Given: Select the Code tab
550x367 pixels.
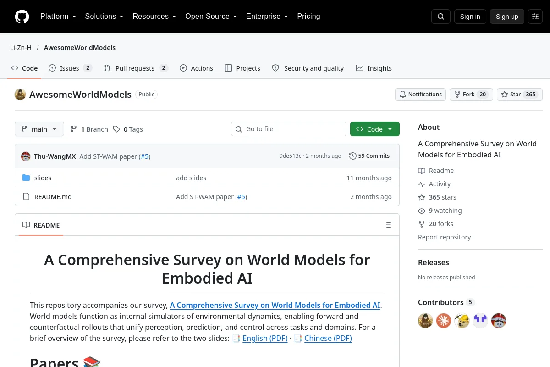Looking at the screenshot, I should click(24, 68).
